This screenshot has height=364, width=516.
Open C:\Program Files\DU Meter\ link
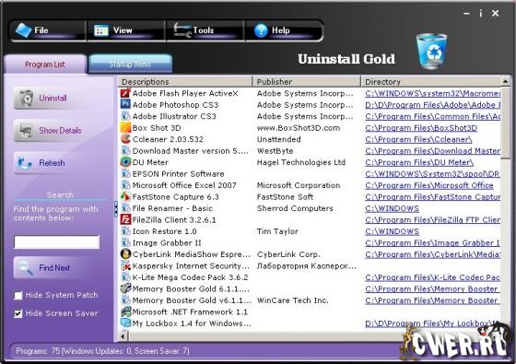tap(419, 162)
